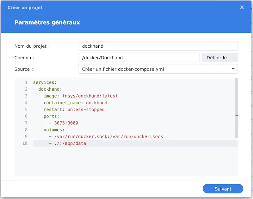
Task: Click the 'ports:' line
Action: [51, 116]
